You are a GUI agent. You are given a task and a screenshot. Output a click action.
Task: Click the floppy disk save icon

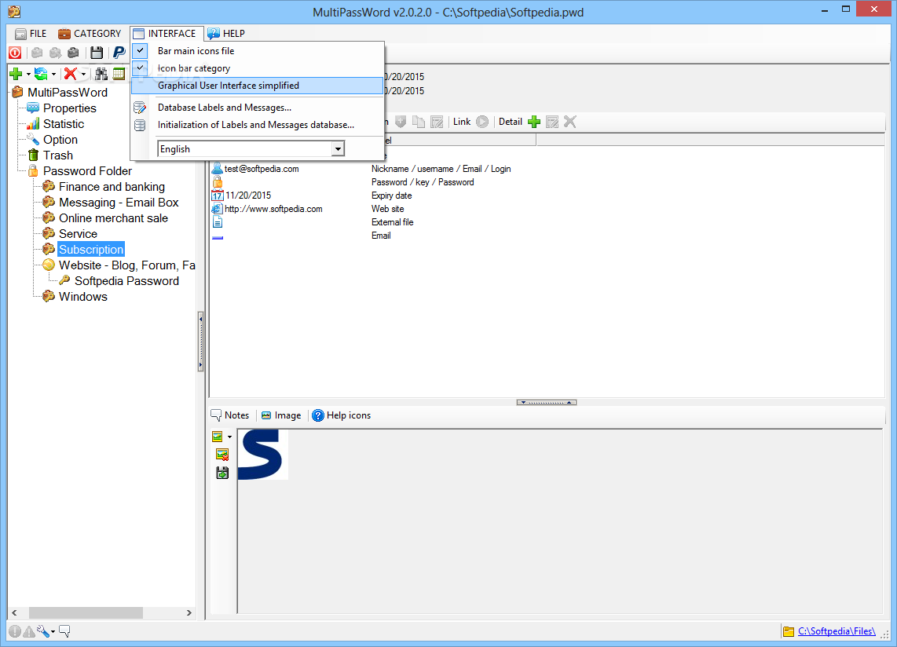pyautogui.click(x=97, y=53)
